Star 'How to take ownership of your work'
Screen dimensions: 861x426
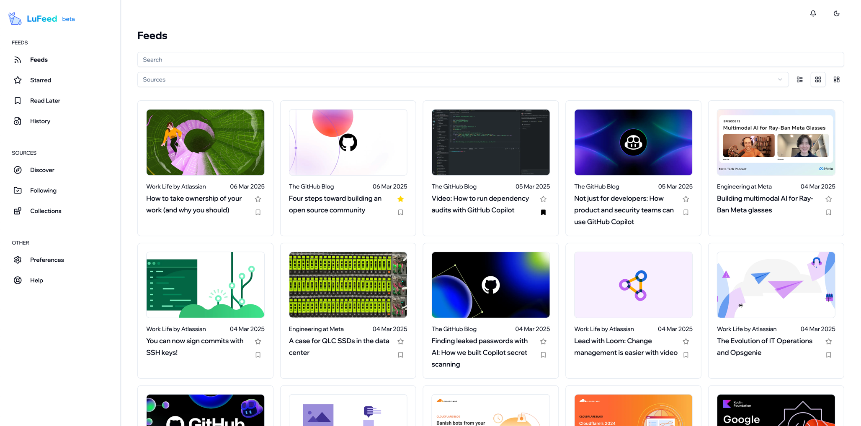pos(258,199)
